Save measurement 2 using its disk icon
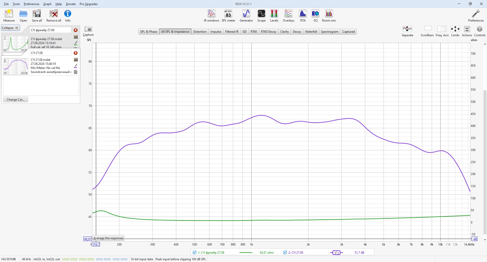 click(76, 60)
